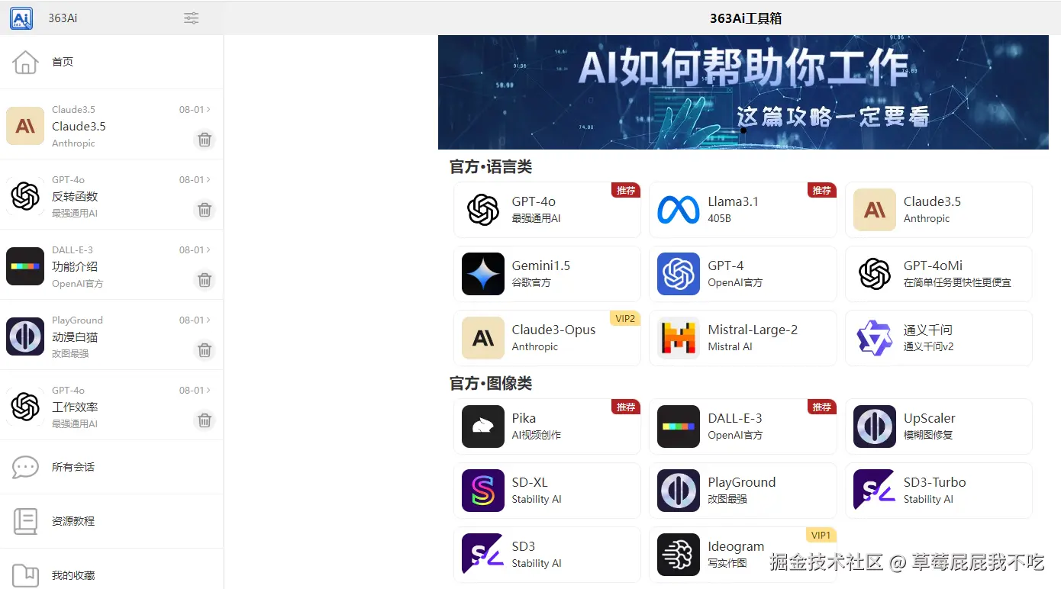Click the 通义千问v2 subtitle

(929, 346)
